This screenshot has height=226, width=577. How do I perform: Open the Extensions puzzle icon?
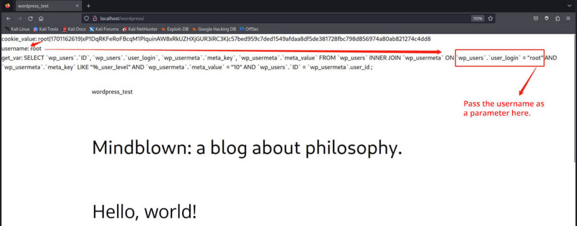557,18
